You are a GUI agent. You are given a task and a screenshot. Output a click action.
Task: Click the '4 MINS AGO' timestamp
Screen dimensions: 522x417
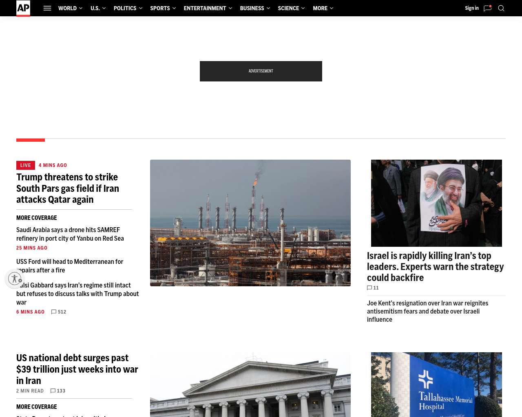point(53,165)
